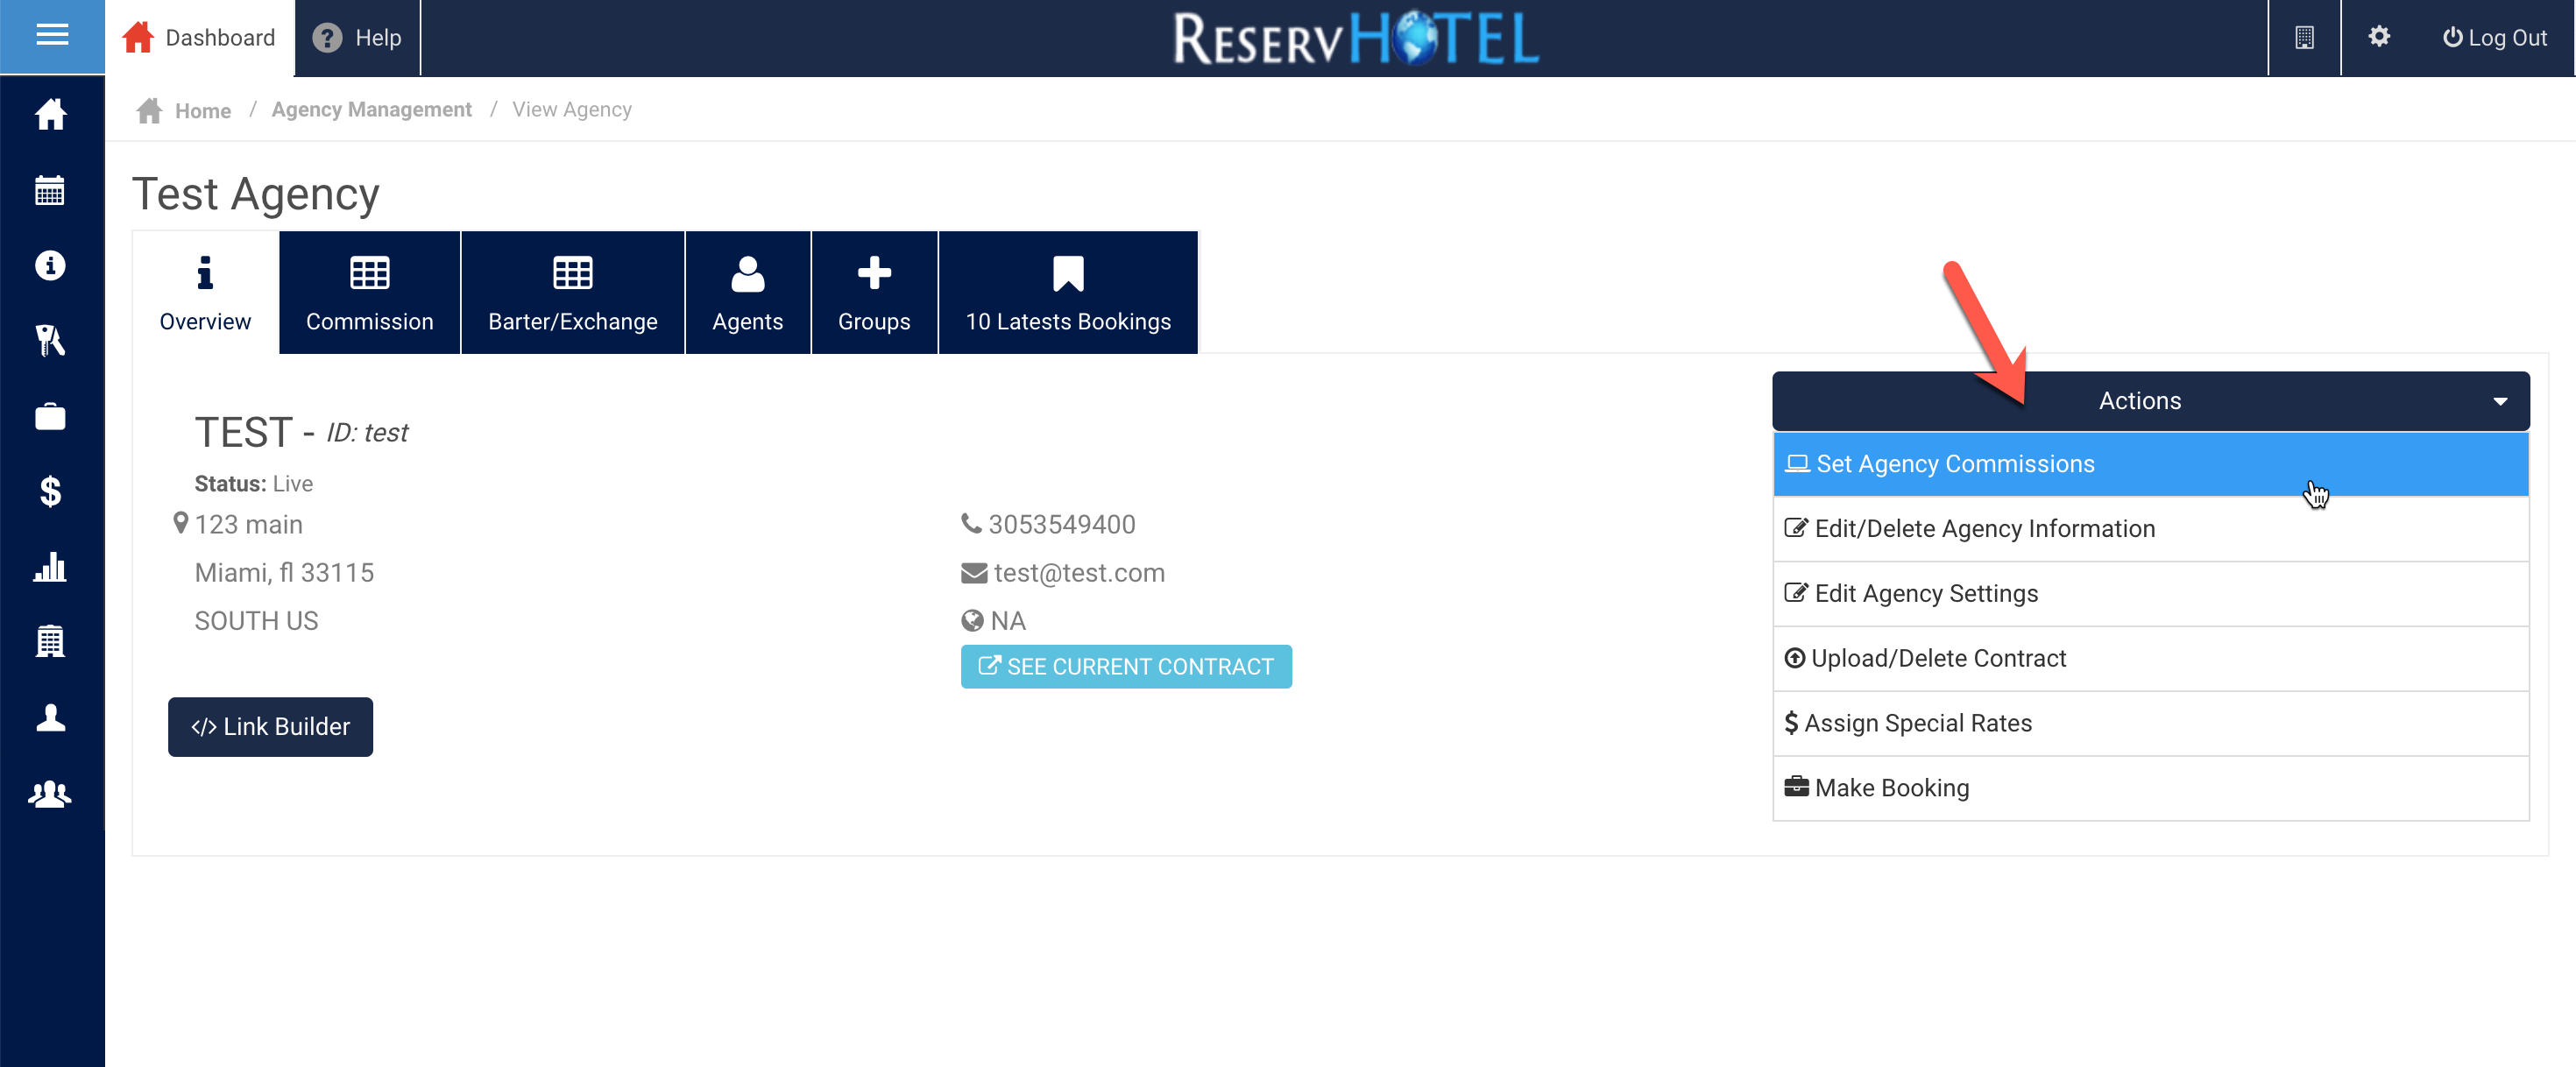Click the home icon in sidebar

click(50, 115)
